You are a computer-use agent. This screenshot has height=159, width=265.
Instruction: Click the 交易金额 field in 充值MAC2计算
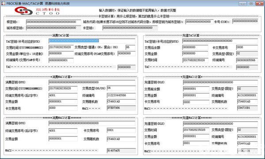click(x=196, y=137)
